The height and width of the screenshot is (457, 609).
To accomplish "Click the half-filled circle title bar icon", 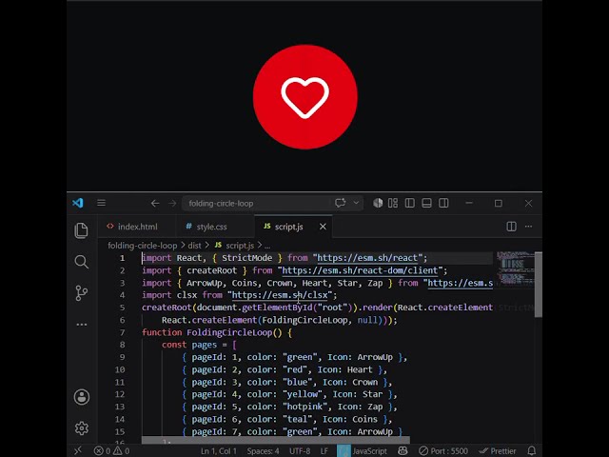I will pos(378,203).
